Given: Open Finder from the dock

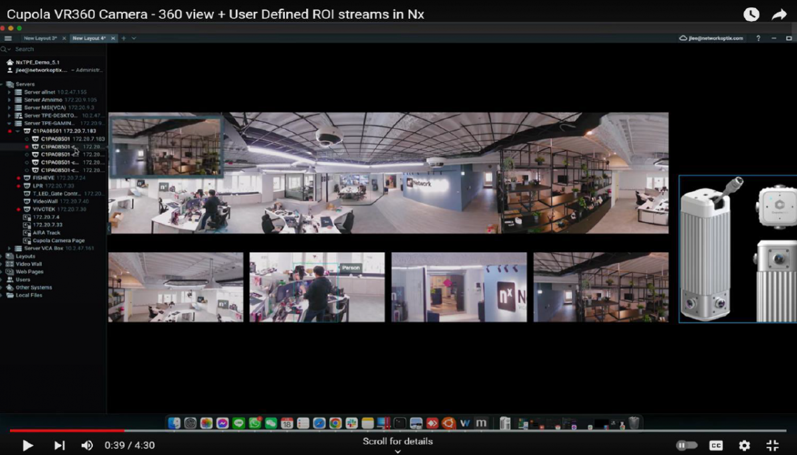Looking at the screenshot, I should pos(174,422).
